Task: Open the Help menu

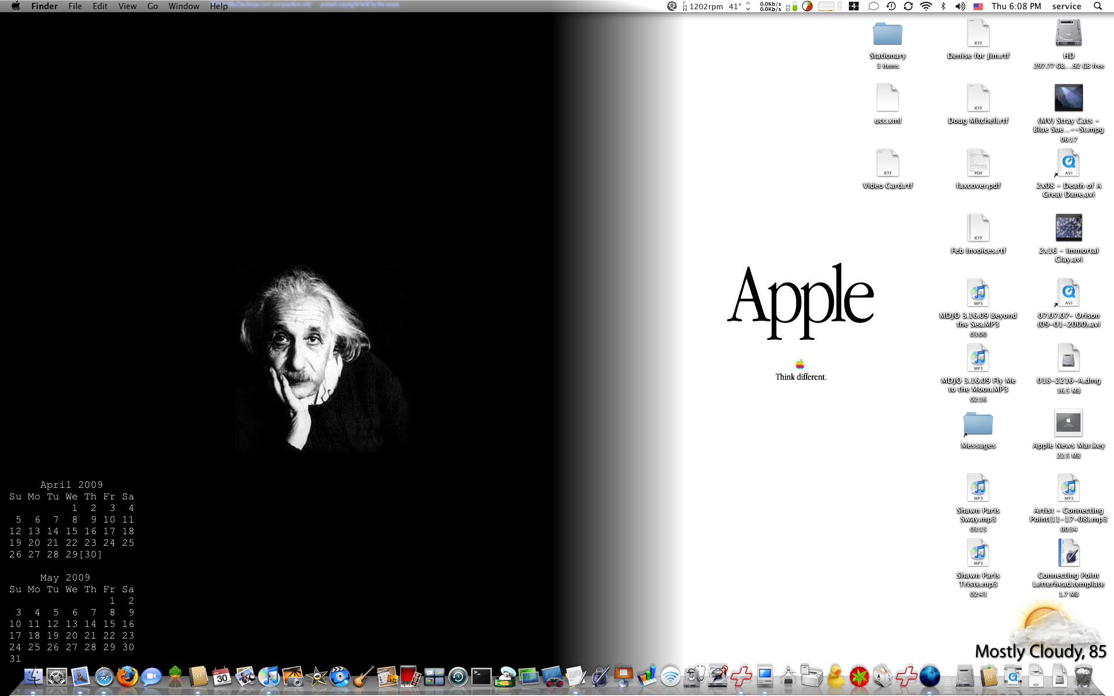Action: [x=219, y=6]
